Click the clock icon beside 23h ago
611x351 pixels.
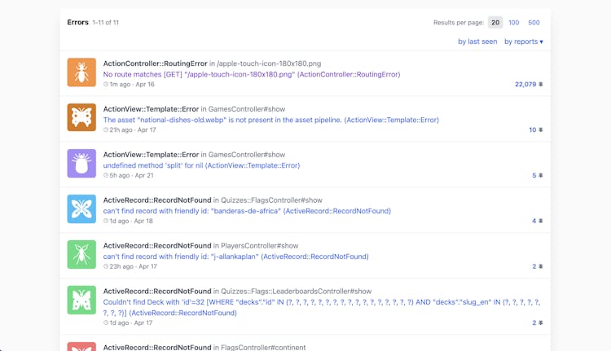pyautogui.click(x=106, y=266)
